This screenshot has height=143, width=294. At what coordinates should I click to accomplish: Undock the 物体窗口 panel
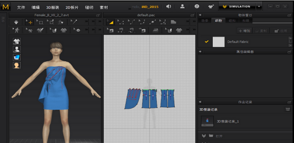pos(289,15)
